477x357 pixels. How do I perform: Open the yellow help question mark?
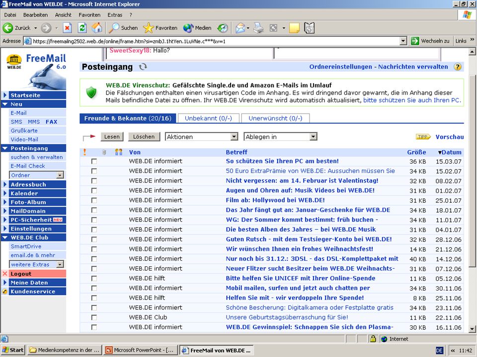pyautogui.click(x=457, y=67)
